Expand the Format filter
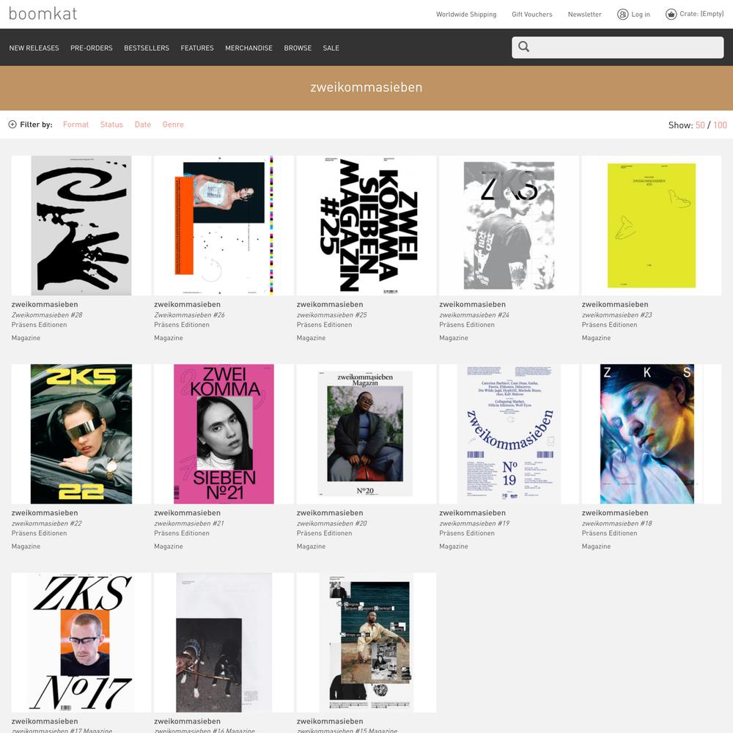The height and width of the screenshot is (733, 733). pyautogui.click(x=75, y=125)
